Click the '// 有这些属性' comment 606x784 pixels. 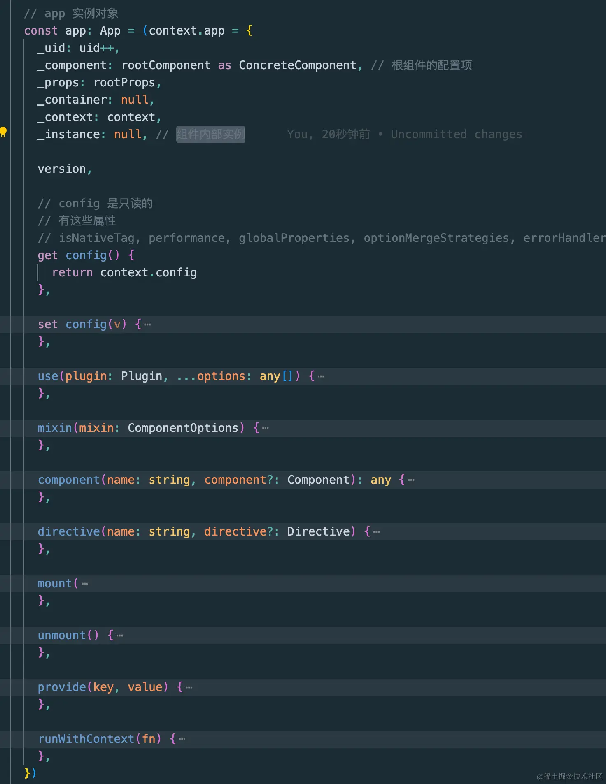77,221
